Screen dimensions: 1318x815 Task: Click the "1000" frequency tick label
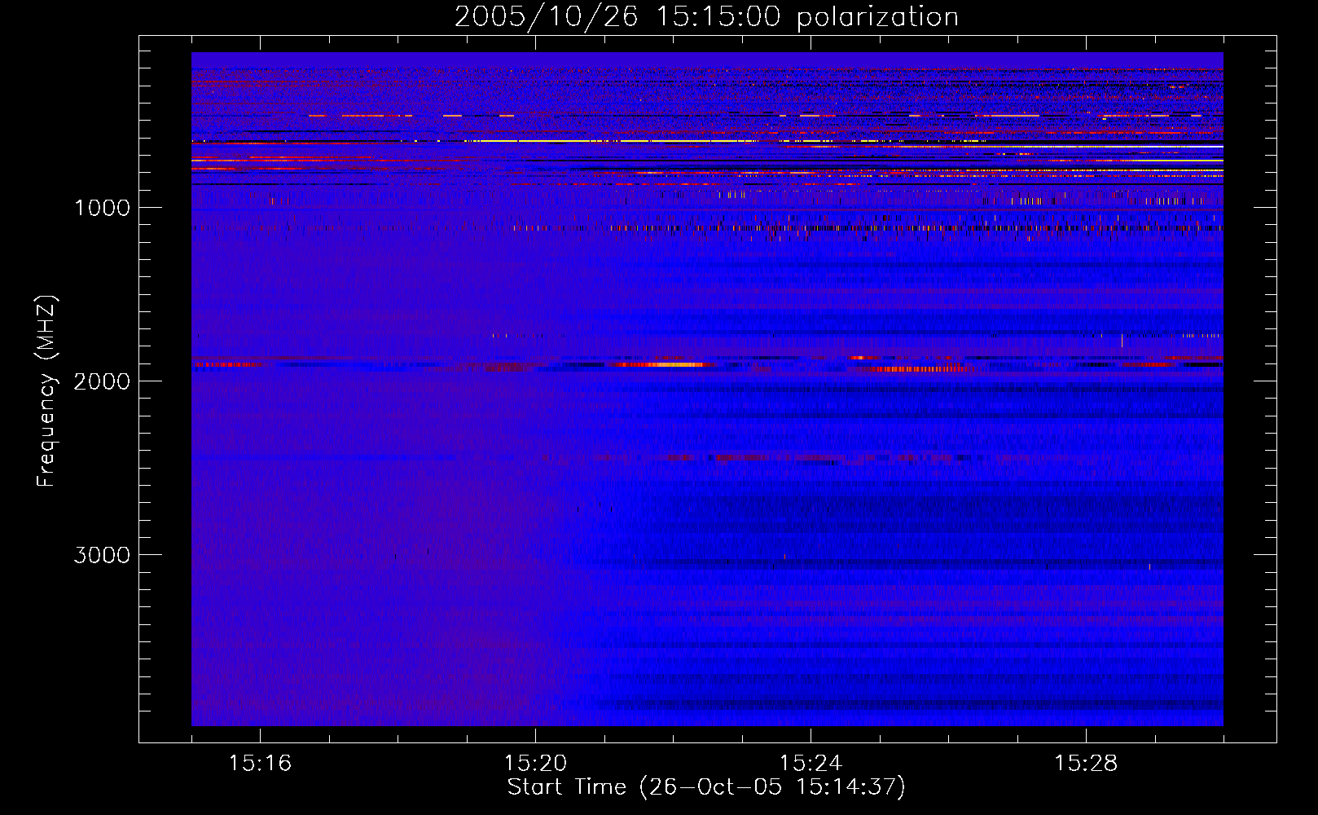coord(102,208)
